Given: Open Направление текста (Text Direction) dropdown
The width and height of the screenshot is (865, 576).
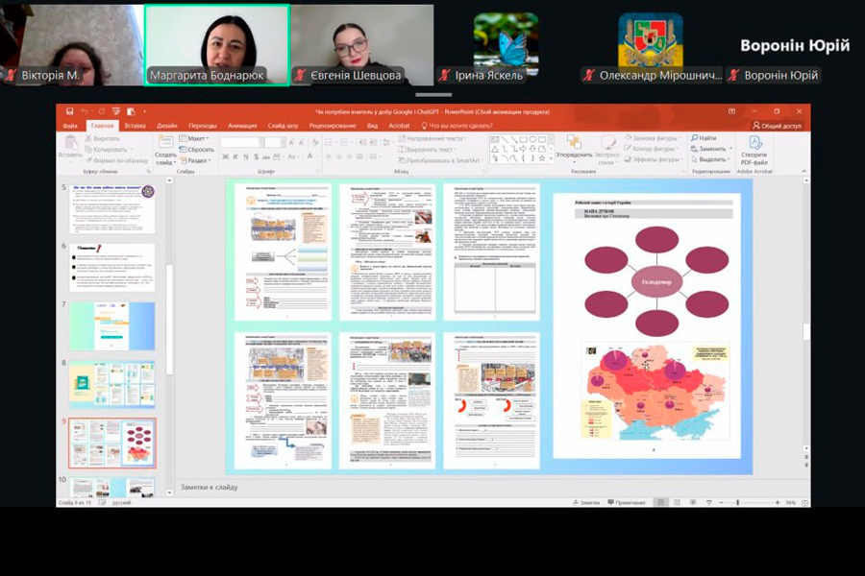Looking at the screenshot, I should (x=432, y=138).
